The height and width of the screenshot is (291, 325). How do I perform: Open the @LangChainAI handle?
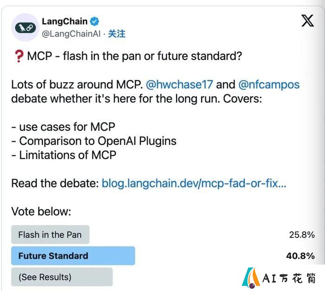pos(71,34)
